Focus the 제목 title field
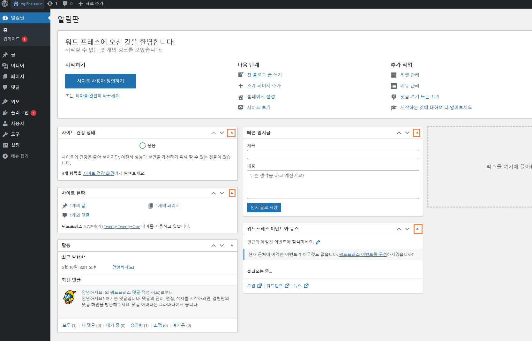Image resolution: width=532 pixels, height=341 pixels. [x=333, y=155]
